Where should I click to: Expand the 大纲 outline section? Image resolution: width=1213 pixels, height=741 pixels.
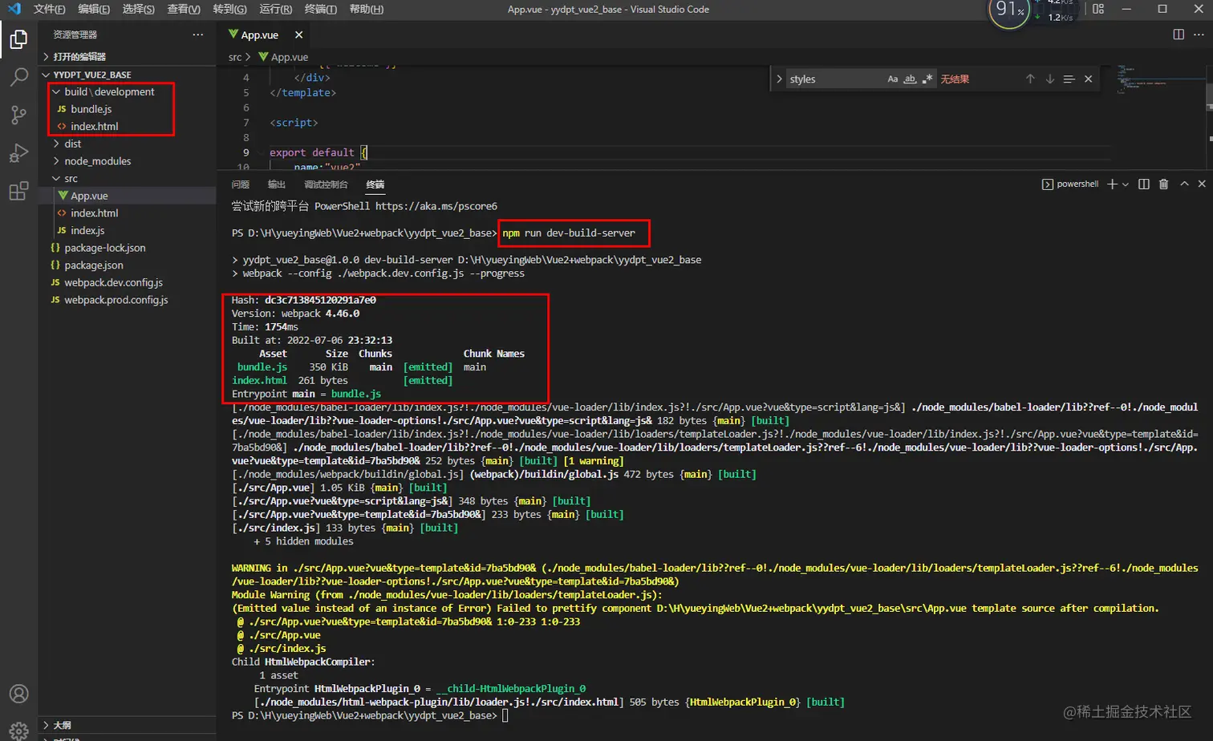(x=128, y=725)
